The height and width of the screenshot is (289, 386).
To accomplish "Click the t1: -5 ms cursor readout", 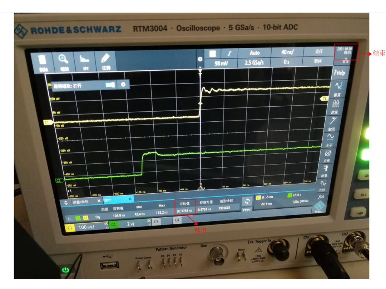I will tap(267, 197).
